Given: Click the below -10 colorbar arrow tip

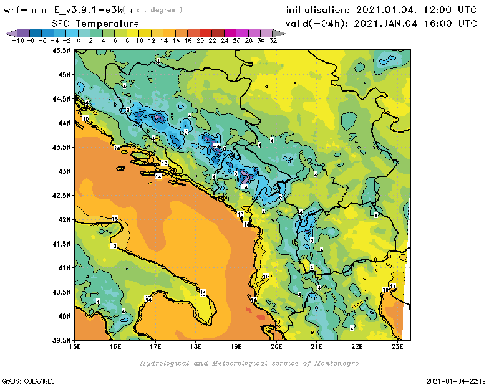Looking at the screenshot, I should pos(11,33).
